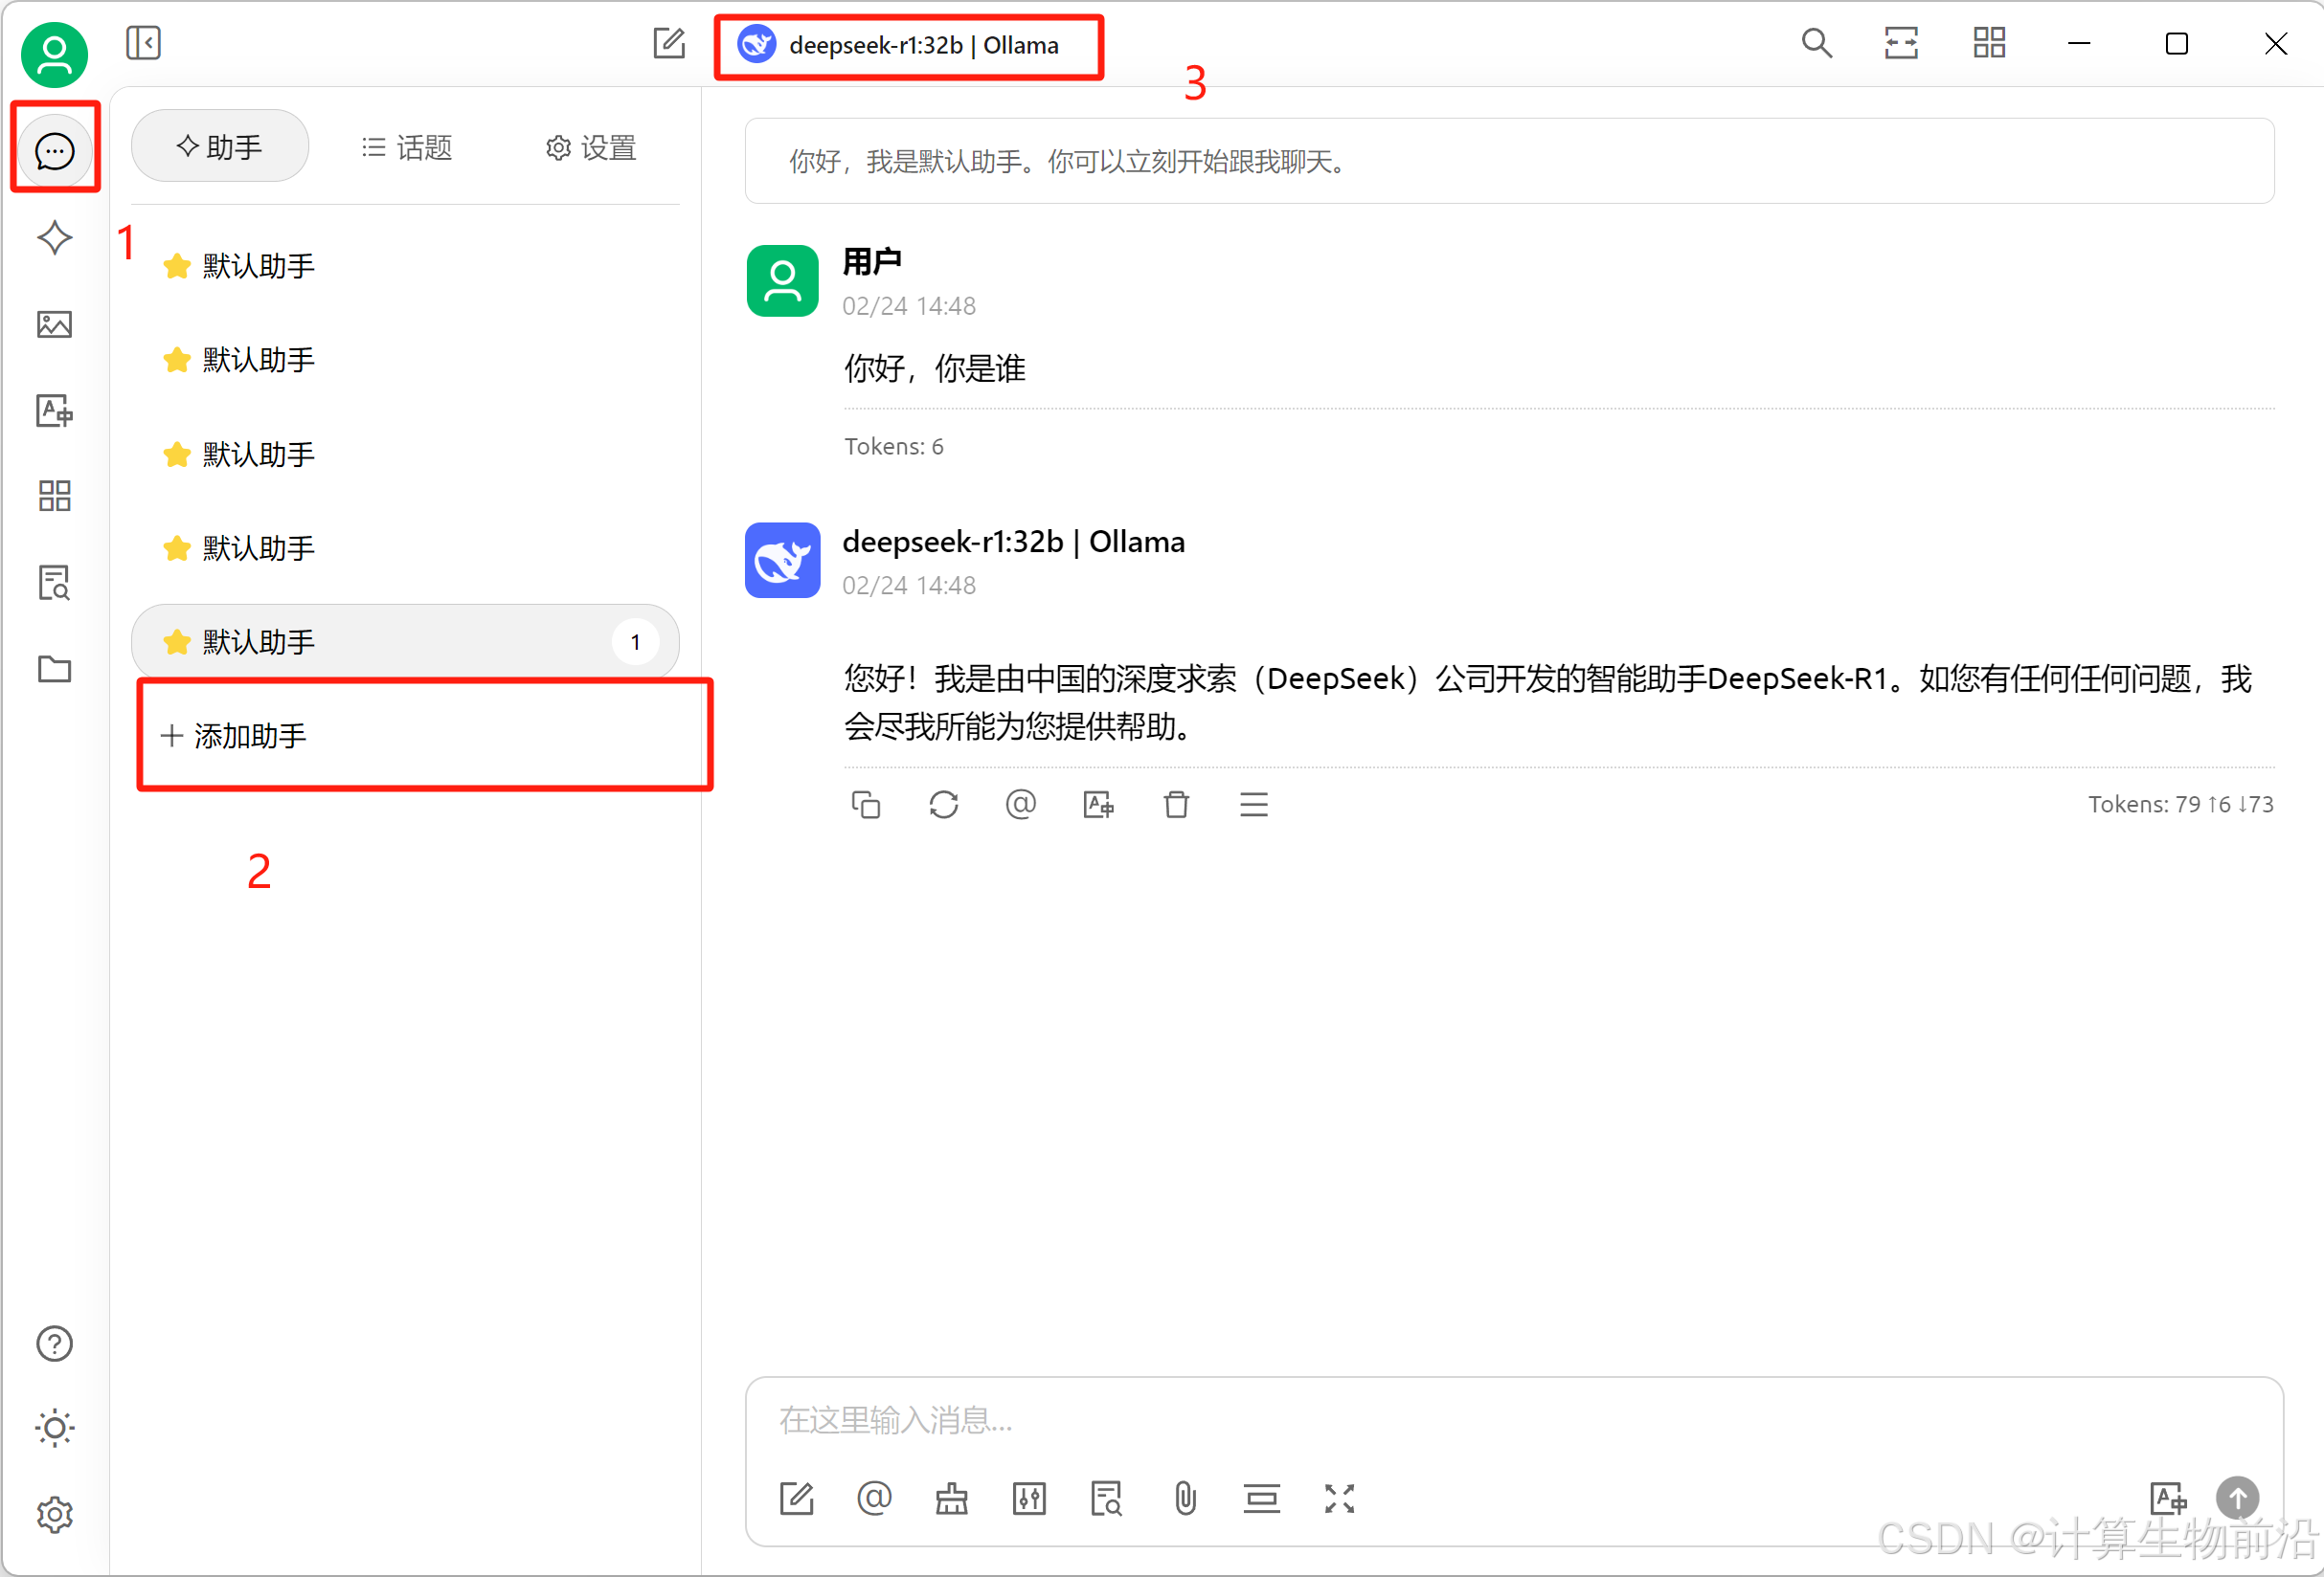
Task: Open the translate icon in the left sidebar
Action: pos(54,411)
